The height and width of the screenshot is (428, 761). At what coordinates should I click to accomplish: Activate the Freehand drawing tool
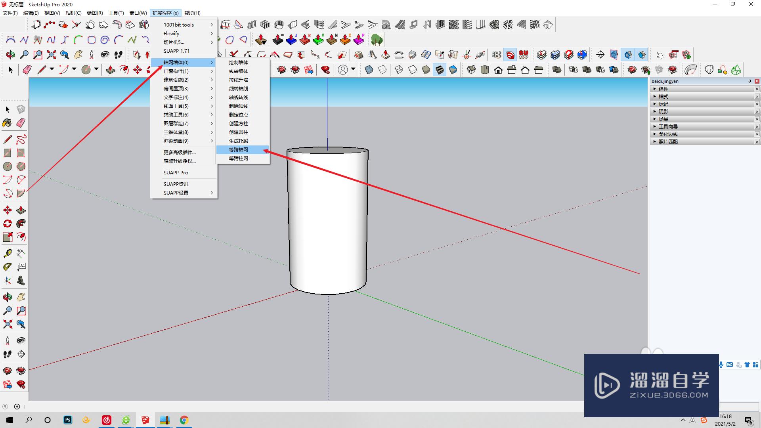[x=21, y=139]
